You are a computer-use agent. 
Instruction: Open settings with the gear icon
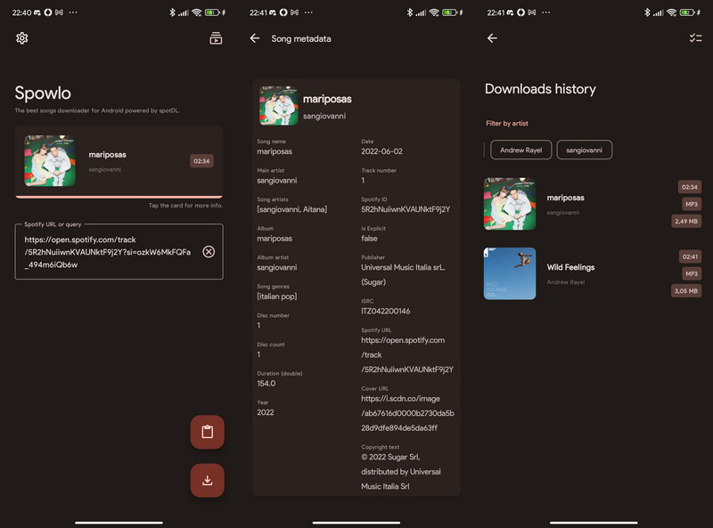(21, 38)
